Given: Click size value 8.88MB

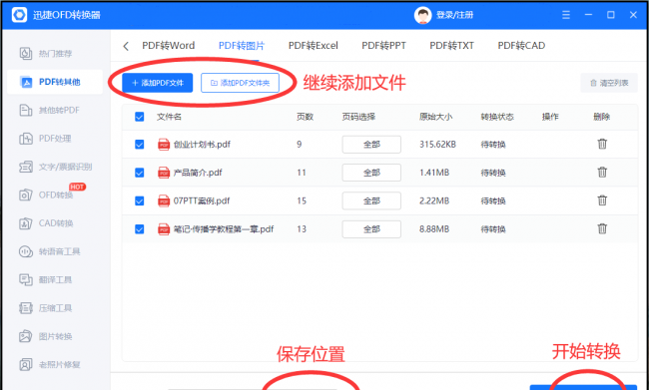Looking at the screenshot, I should tap(434, 229).
